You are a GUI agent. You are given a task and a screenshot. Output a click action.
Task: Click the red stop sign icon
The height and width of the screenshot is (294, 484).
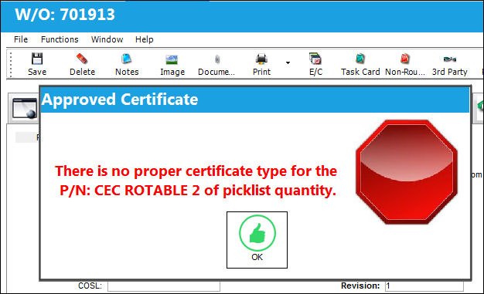(406, 171)
